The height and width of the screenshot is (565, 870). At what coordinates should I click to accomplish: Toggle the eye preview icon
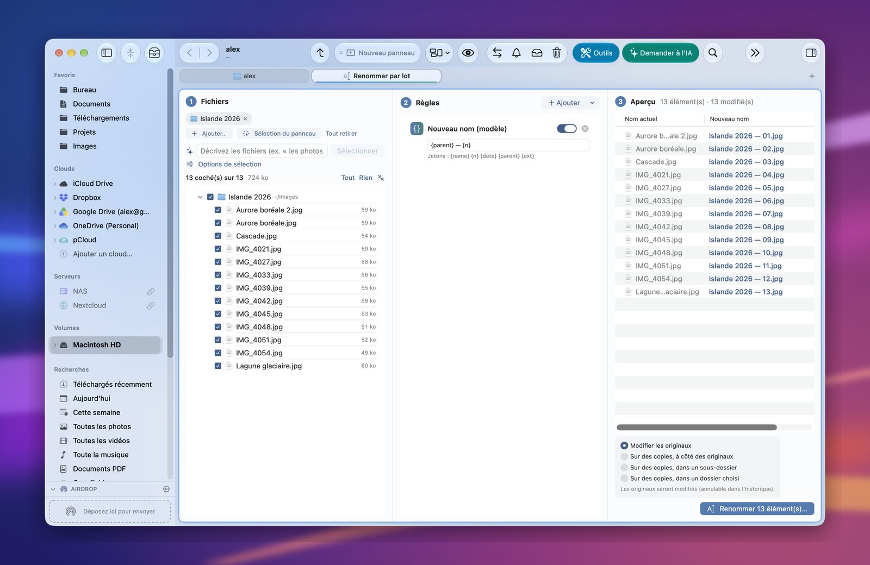point(468,53)
